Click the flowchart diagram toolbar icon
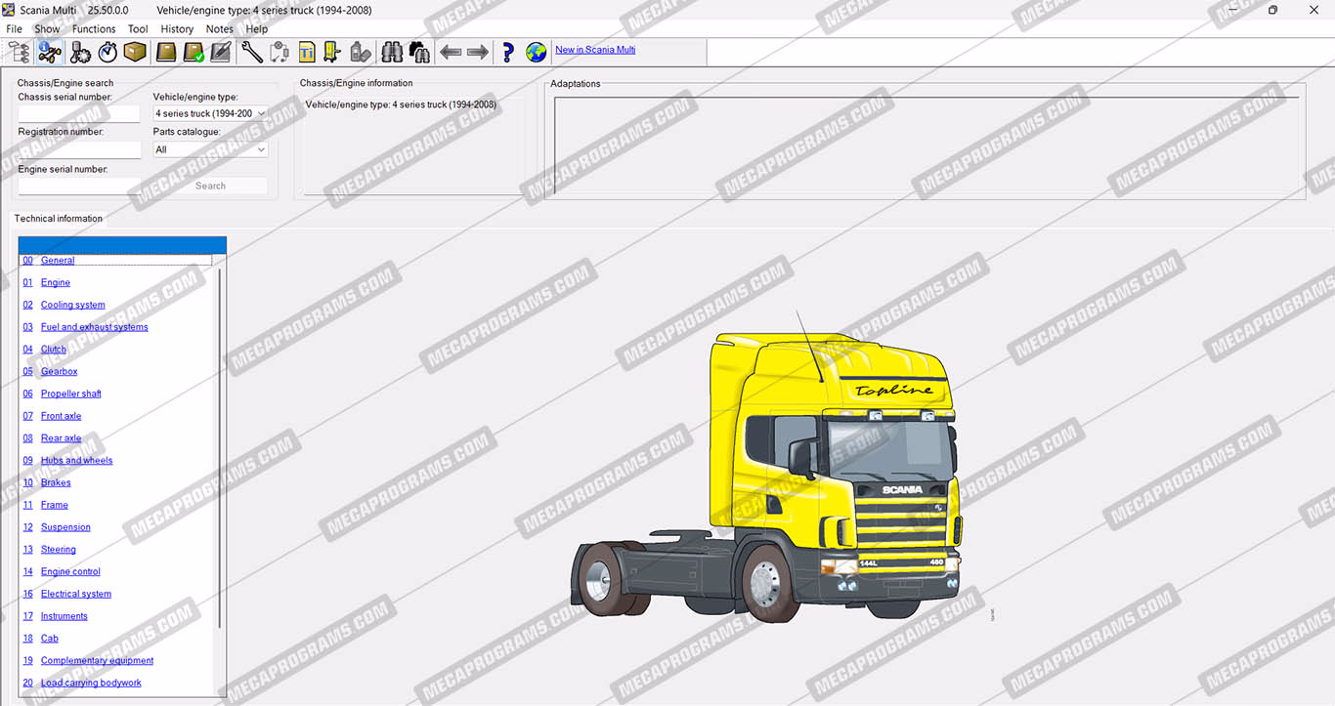The width and height of the screenshot is (1335, 706). [x=280, y=52]
